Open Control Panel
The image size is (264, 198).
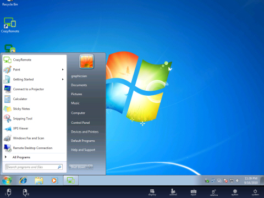click(80, 123)
